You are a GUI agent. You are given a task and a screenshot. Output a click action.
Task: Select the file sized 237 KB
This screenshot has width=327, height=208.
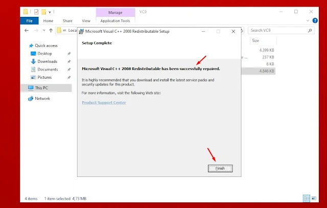(x=268, y=57)
